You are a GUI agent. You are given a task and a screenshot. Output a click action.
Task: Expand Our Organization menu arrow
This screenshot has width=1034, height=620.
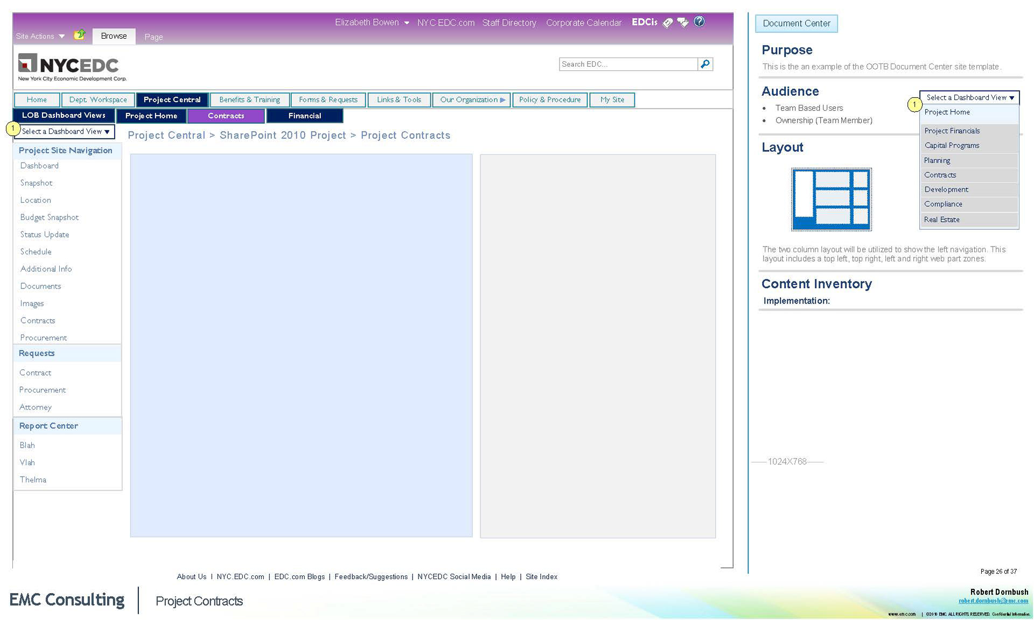click(x=502, y=100)
